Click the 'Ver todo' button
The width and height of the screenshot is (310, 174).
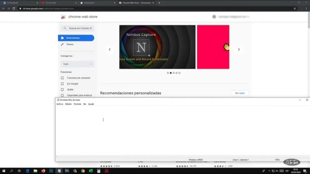pos(240,93)
